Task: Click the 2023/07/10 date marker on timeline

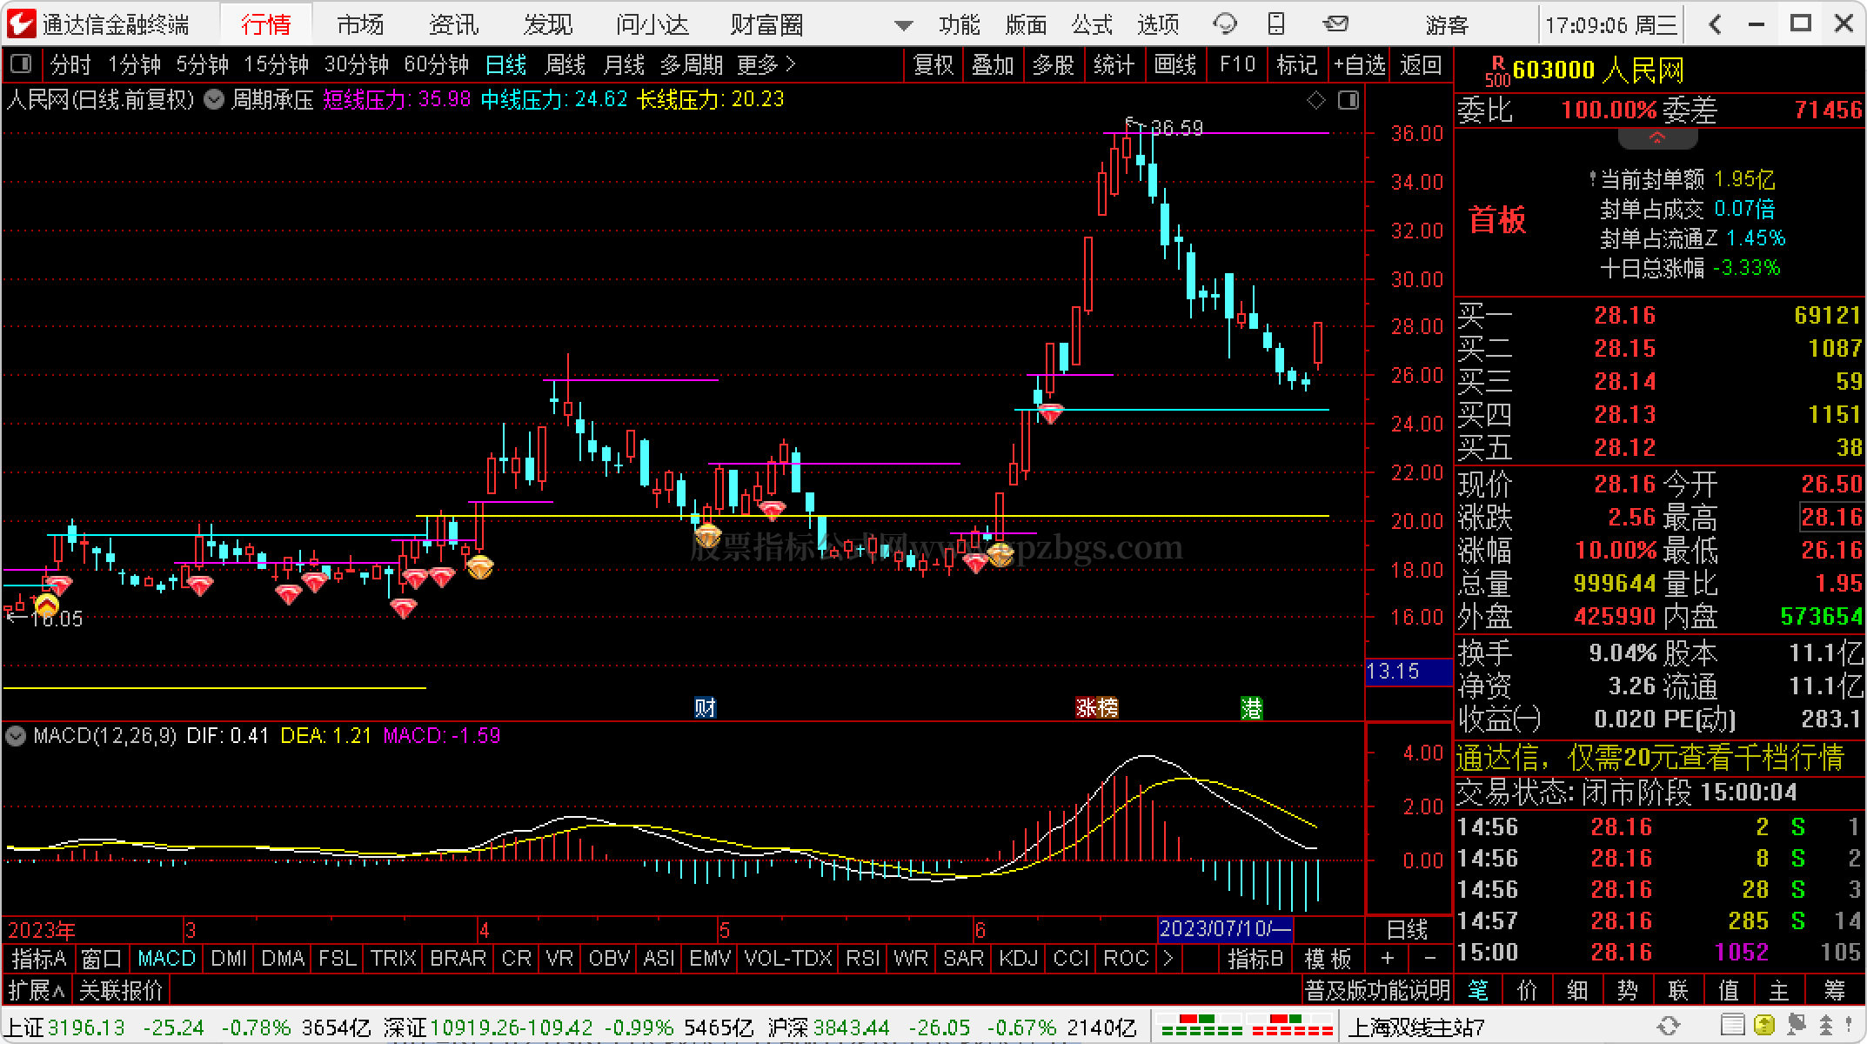Action: pos(1225,929)
